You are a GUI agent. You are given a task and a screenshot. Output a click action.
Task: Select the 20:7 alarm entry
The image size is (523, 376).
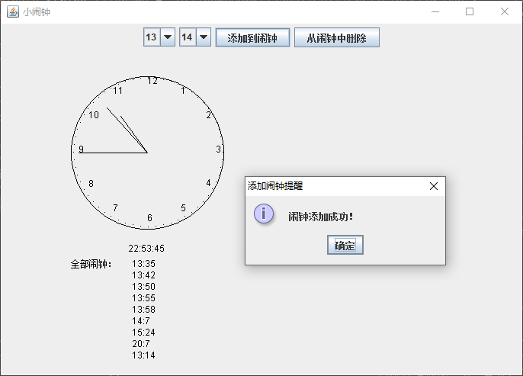click(143, 344)
